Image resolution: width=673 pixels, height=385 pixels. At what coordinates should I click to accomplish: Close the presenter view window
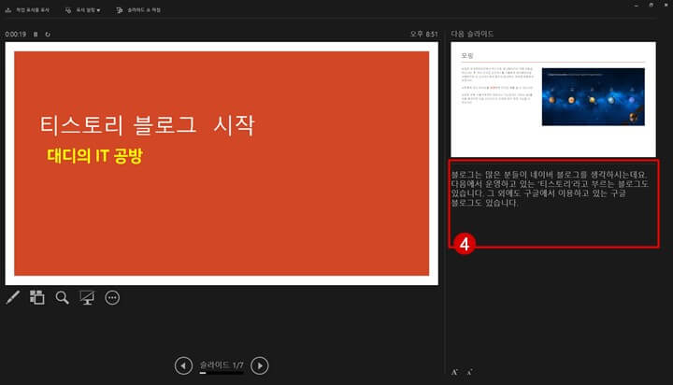666,6
